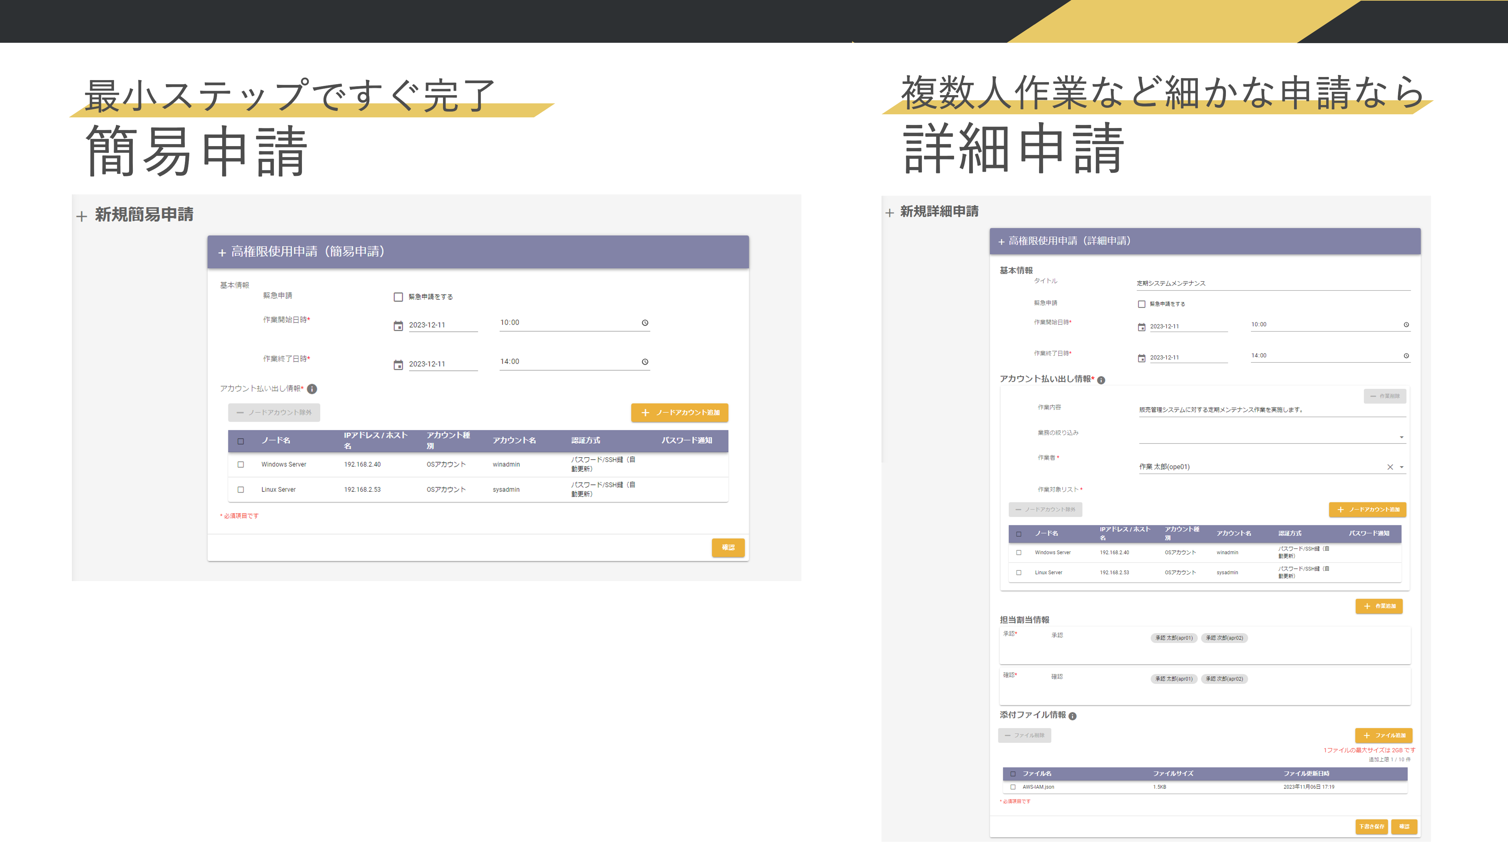The height and width of the screenshot is (848, 1508).
Task: Select the AWS-IAM.json file checkbox
Action: tap(1012, 787)
